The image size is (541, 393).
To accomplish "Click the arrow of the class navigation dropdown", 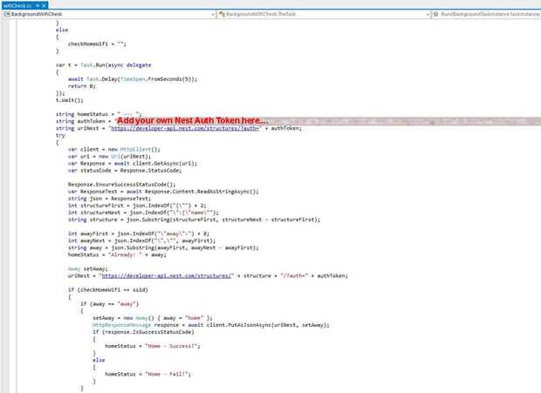I will pyautogui.click(x=428, y=15).
